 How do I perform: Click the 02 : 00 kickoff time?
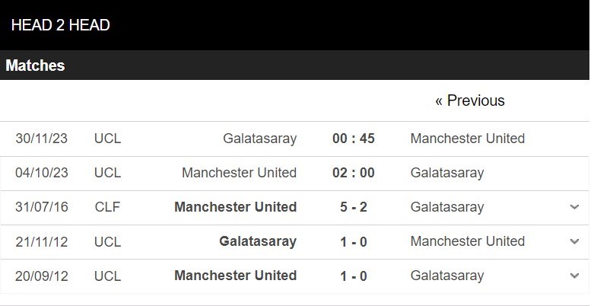click(353, 173)
